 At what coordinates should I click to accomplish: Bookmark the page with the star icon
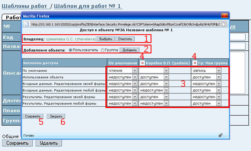pyautogui.click(x=223, y=24)
